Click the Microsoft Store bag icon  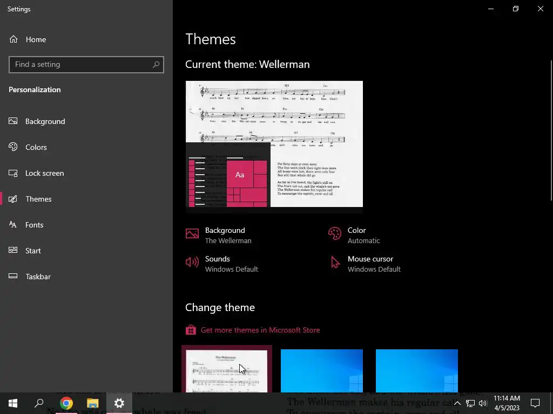(191, 330)
